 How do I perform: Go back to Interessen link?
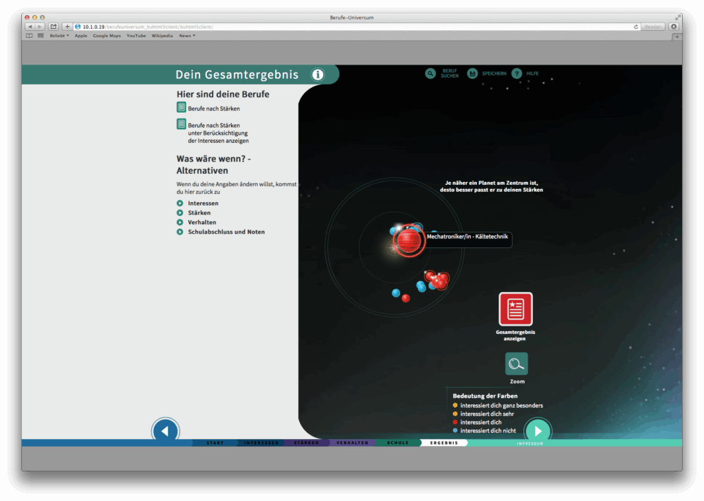[203, 203]
